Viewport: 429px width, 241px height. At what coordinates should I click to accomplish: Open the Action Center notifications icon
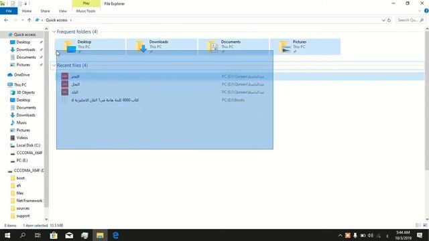(x=420, y=235)
